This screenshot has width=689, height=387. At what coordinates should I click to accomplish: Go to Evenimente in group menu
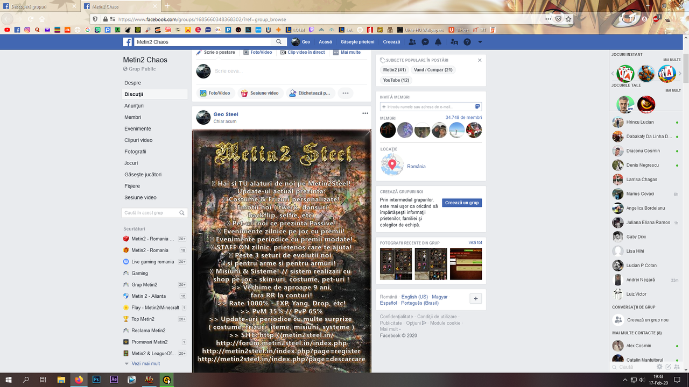click(138, 128)
